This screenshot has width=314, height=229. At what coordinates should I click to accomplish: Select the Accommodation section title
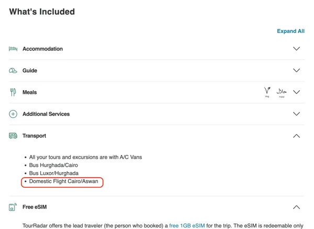[x=43, y=49]
